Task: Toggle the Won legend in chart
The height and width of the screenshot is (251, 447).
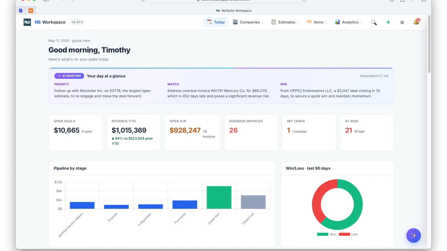Action: click(x=327, y=234)
